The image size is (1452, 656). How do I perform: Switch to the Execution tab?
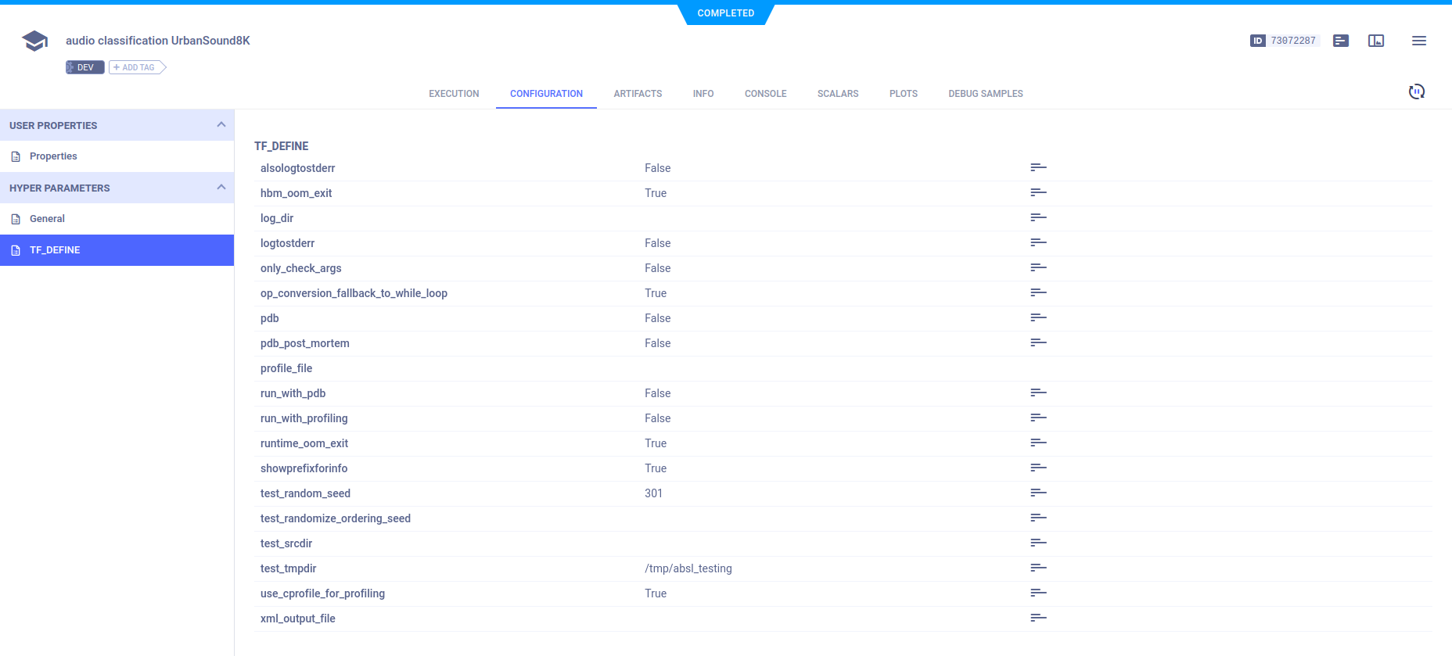pos(454,94)
